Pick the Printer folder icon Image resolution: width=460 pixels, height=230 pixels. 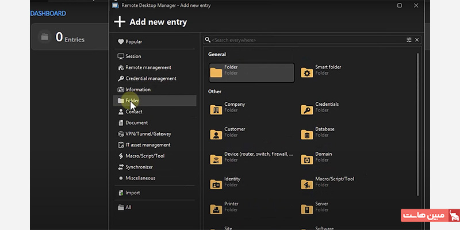coord(216,209)
